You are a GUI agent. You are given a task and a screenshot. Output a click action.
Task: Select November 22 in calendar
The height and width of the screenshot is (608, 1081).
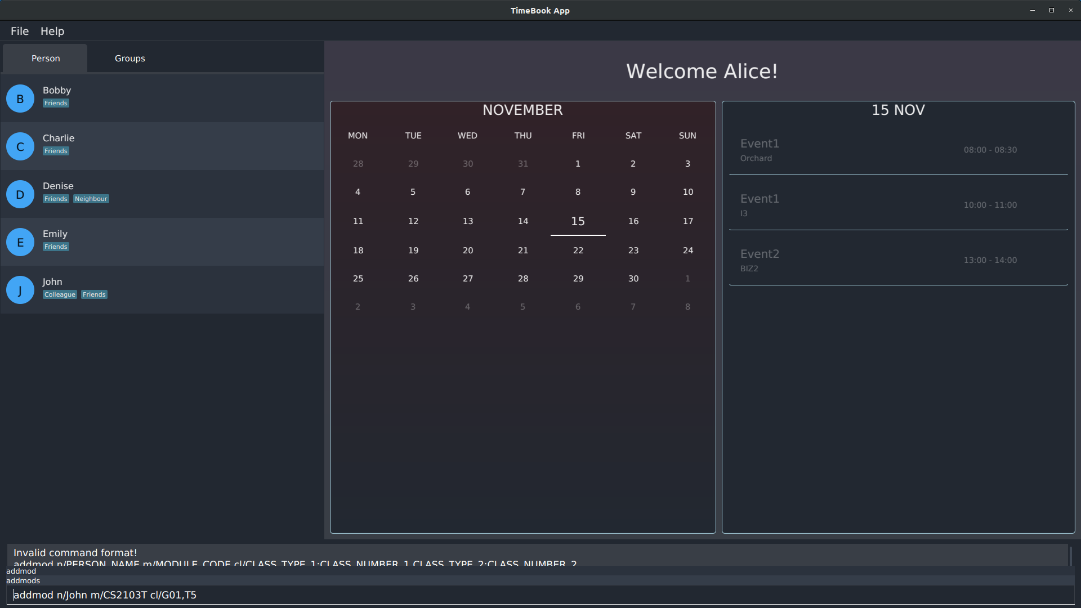click(x=578, y=250)
